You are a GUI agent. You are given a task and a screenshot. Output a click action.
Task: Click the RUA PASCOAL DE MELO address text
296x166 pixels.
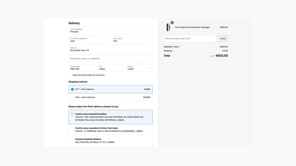pyautogui.click(x=95, y=142)
